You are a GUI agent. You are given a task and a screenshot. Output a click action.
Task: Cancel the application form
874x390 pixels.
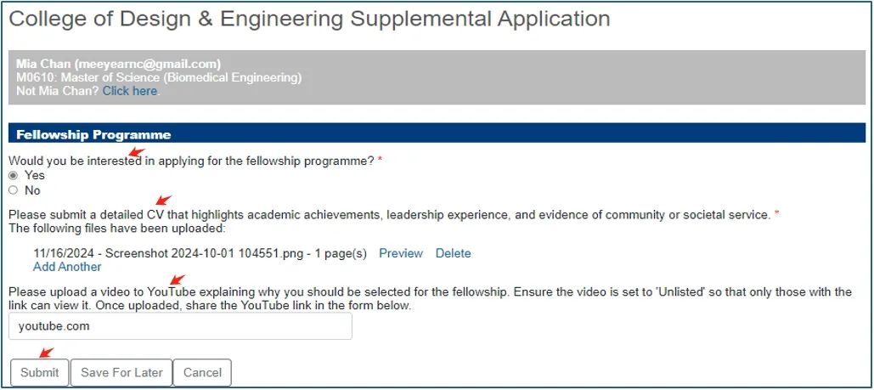tap(202, 373)
